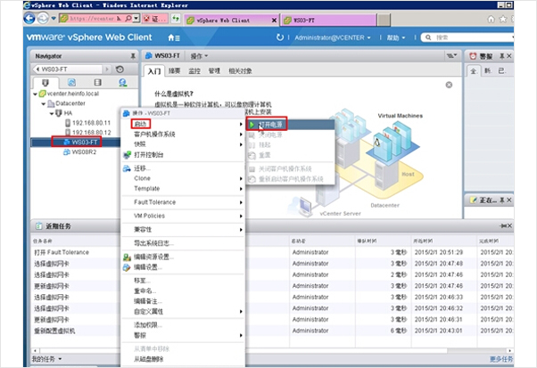
Task: Click the browser home icon
Action: click(492, 19)
